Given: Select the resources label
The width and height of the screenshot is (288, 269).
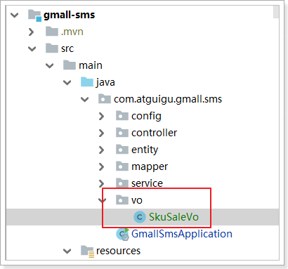Looking at the screenshot, I should 118,251.
